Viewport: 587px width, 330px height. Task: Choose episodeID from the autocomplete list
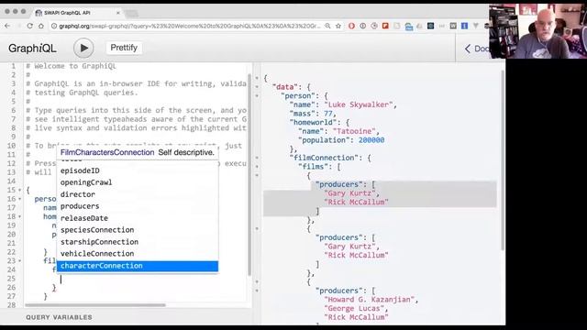(138, 170)
